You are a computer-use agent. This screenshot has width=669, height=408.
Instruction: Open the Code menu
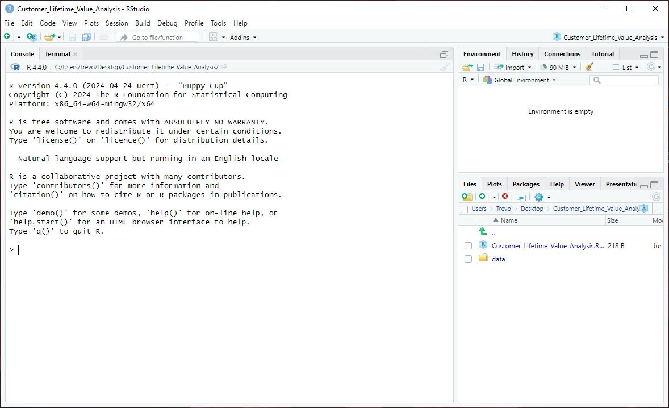coord(47,23)
